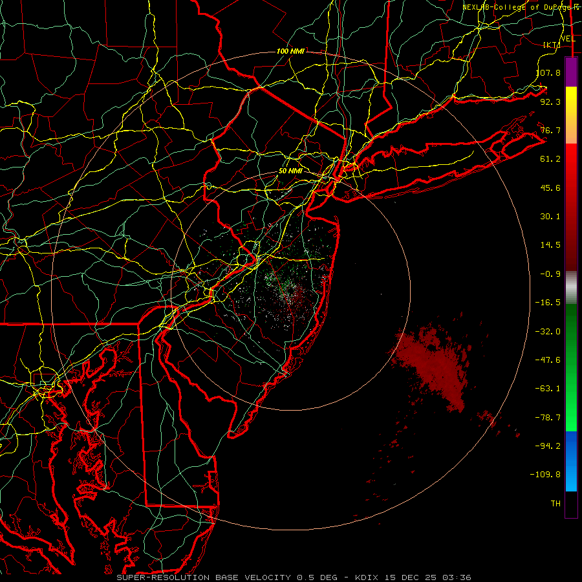Click the '-63.1' scale value

click(548, 389)
